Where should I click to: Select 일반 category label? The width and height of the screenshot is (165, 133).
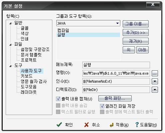pos(18,23)
